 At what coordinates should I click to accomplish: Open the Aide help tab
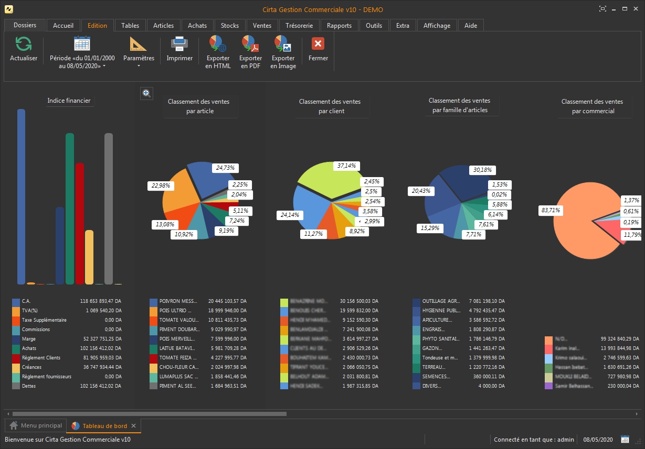[471, 25]
